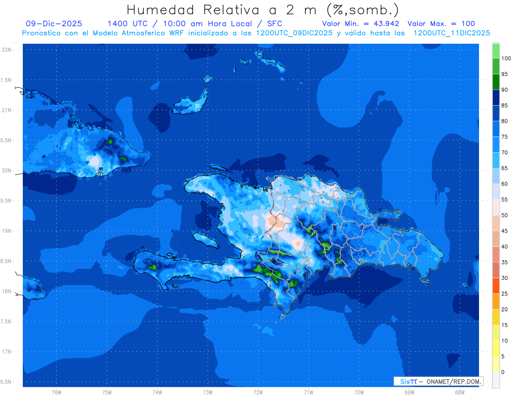Viewport: 516px width, 398px height.
Task: Click the longitude label '73W'
Action: (208, 392)
